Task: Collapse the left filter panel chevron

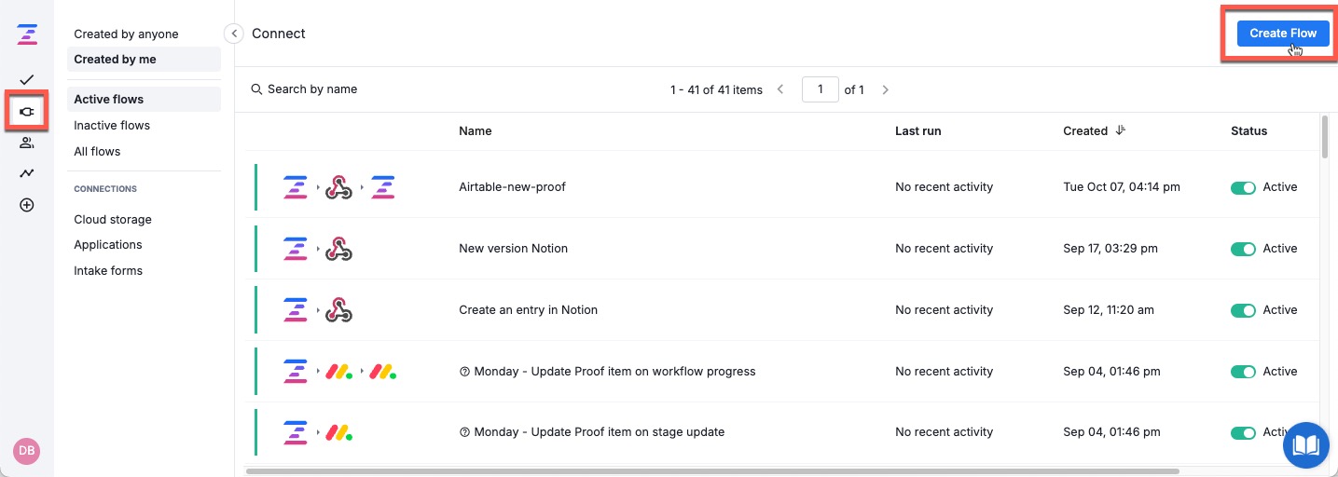Action: pos(234,34)
